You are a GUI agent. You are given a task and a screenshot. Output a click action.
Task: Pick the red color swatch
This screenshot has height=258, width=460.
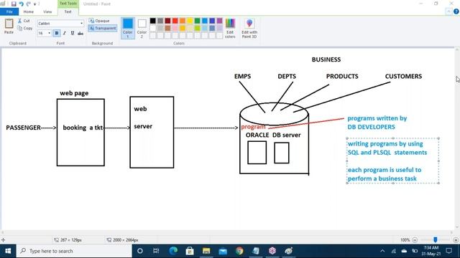pyautogui.click(x=175, y=21)
